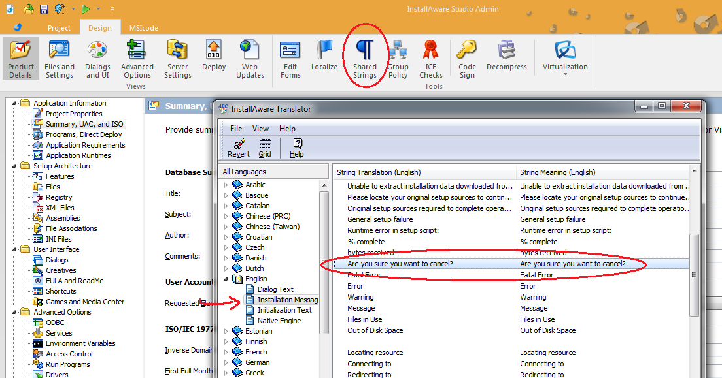Image resolution: width=722 pixels, height=378 pixels.
Task: Open Virtualization dropdown tool
Action: [x=565, y=57]
